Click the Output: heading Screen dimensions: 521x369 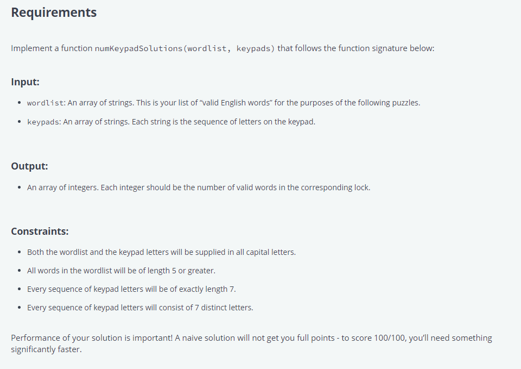pos(29,166)
